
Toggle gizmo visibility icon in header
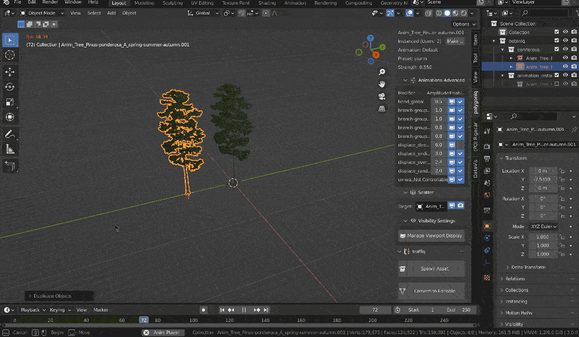[x=390, y=13]
